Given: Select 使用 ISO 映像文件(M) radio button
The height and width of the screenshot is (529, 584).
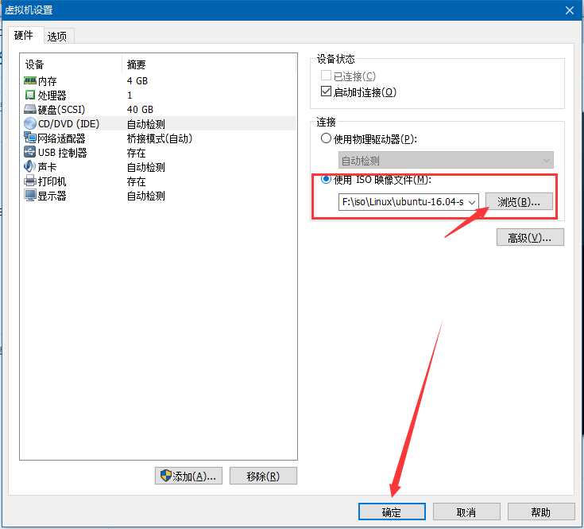Looking at the screenshot, I should tap(326, 179).
